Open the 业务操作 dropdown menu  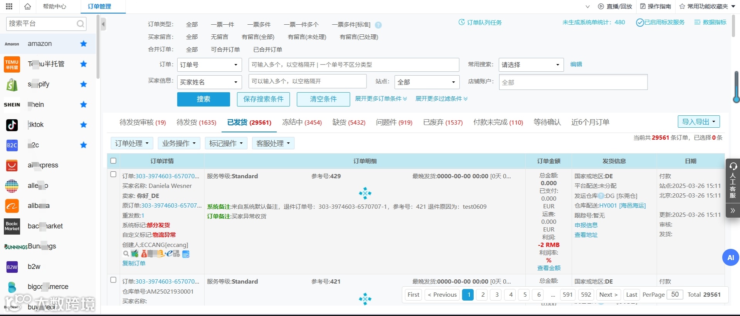point(179,144)
